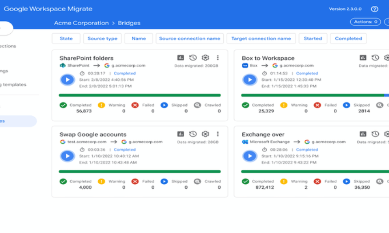Viewport: 389px width, 233px height.
Task: Click skipped count 2814
Action: [364, 111]
